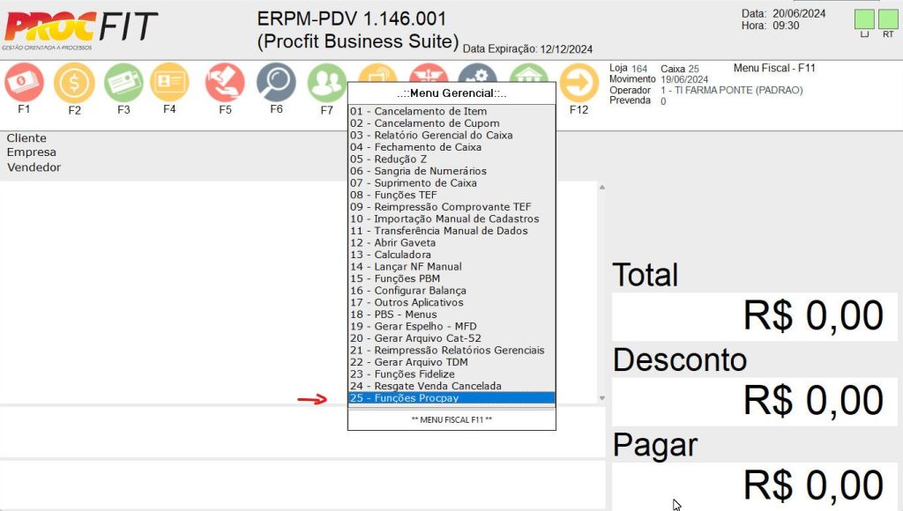The height and width of the screenshot is (511, 903).
Task: Click Menu Fiscal - F11 label
Action: [774, 68]
